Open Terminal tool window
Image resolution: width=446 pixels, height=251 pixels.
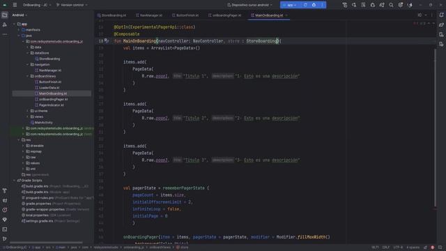(5, 229)
